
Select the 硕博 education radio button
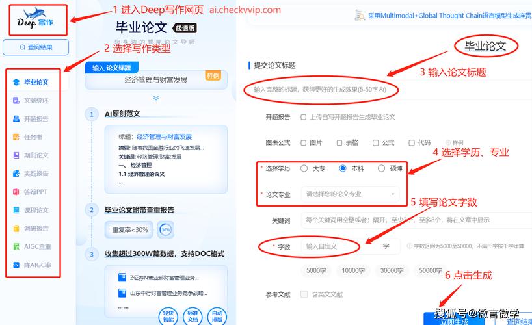click(381, 168)
